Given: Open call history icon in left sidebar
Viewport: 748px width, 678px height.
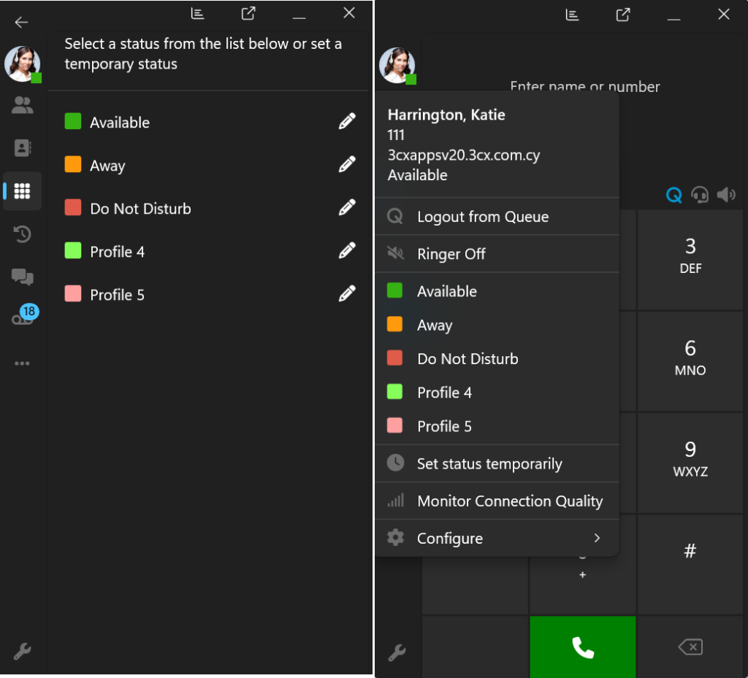Looking at the screenshot, I should tap(22, 234).
